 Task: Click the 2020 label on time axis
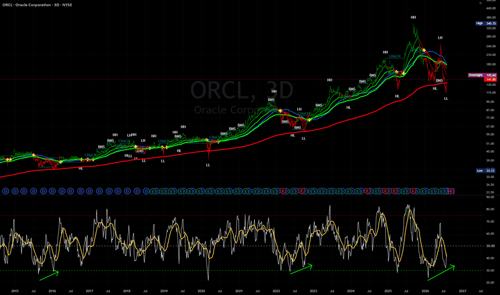(x=201, y=291)
